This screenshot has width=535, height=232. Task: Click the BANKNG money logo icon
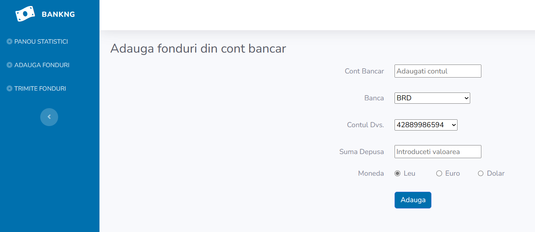point(25,14)
